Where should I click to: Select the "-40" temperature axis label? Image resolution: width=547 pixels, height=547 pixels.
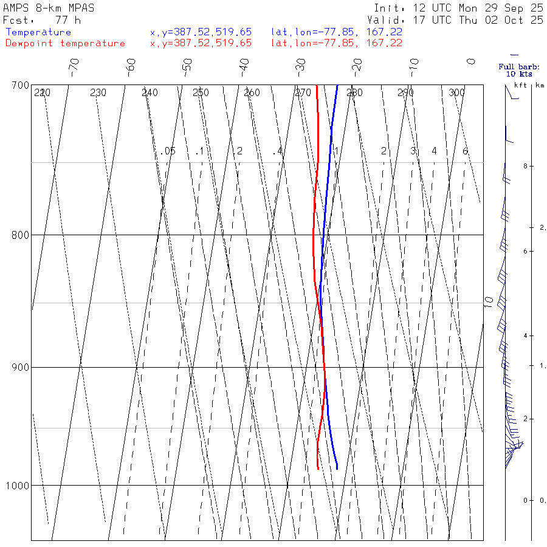(x=244, y=67)
